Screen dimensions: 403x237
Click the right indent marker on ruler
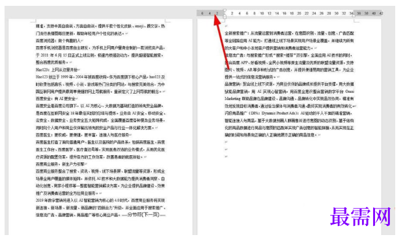click(354, 16)
